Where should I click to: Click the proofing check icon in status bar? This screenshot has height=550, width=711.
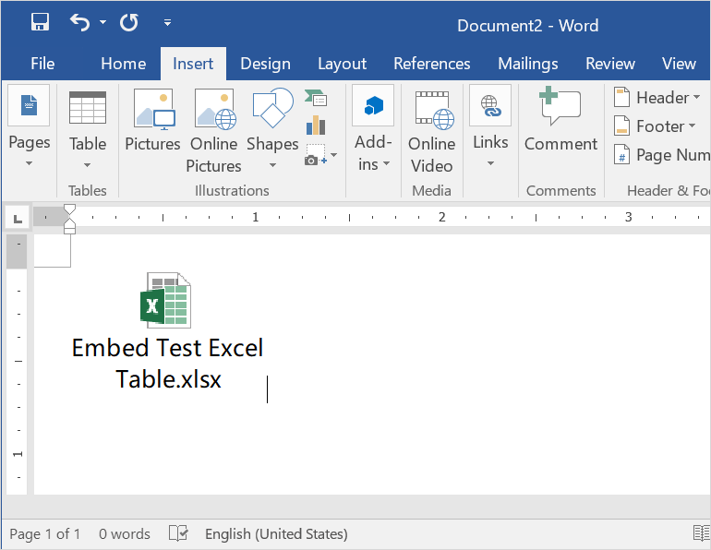(178, 533)
